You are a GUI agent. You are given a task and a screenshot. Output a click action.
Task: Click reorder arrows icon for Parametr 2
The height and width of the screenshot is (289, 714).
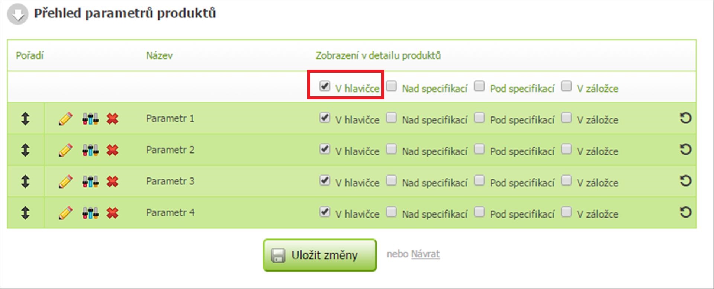(x=25, y=150)
